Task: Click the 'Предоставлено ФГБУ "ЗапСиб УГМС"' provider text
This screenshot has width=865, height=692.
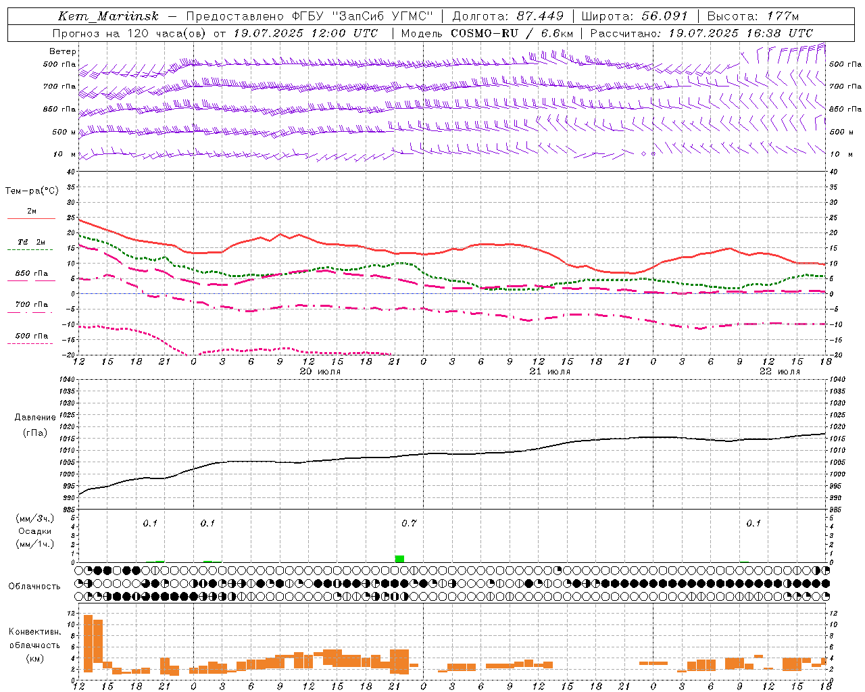Action: point(310,16)
